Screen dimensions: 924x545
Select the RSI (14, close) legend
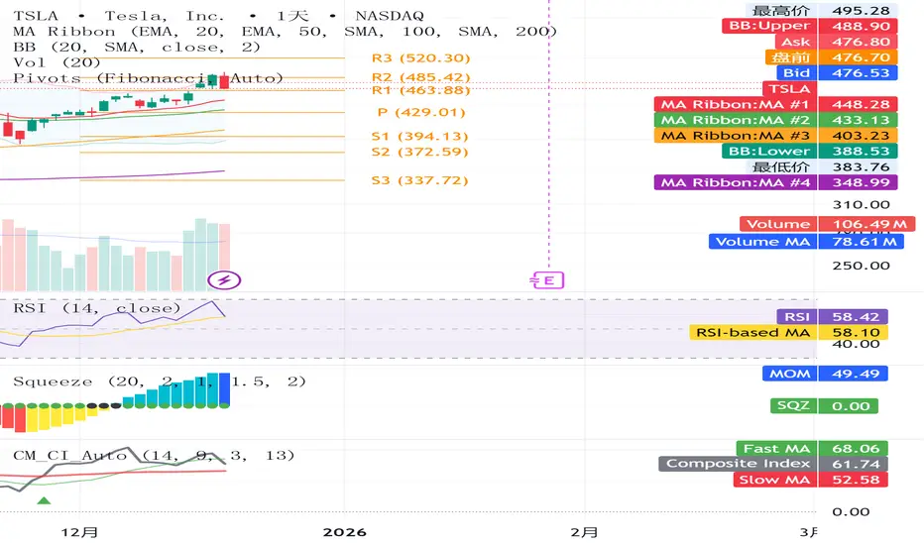(x=97, y=308)
